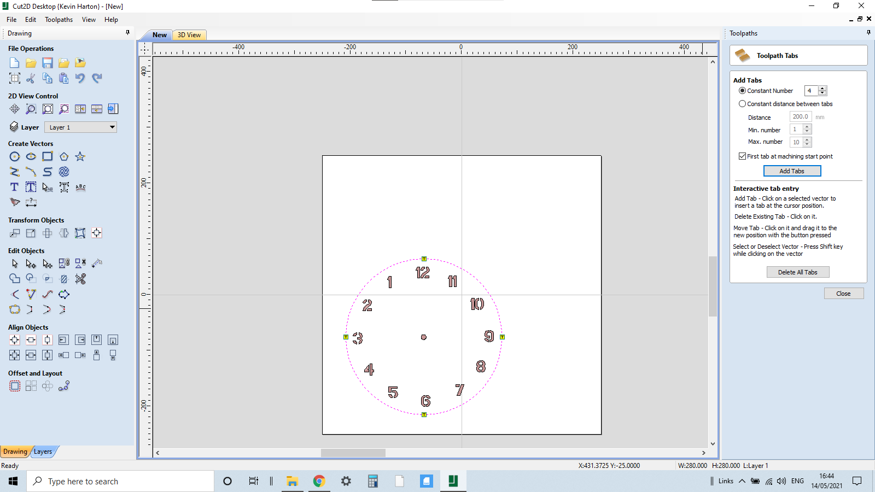Image resolution: width=875 pixels, height=492 pixels.
Task: Open the offset vectors tool
Action: pyautogui.click(x=15, y=385)
